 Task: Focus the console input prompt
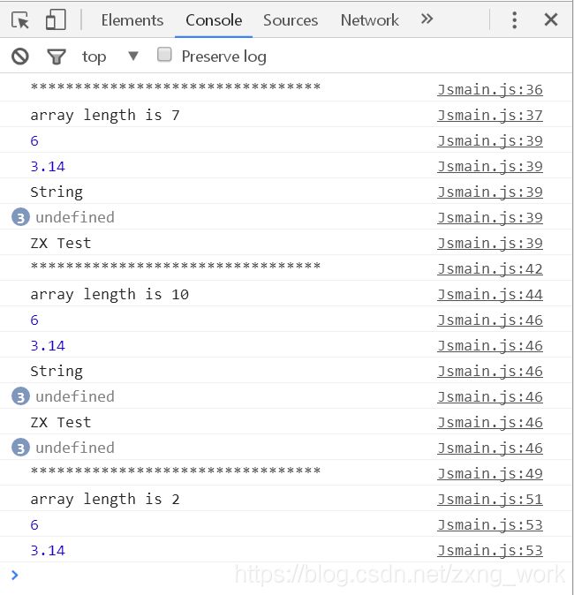click(286, 576)
